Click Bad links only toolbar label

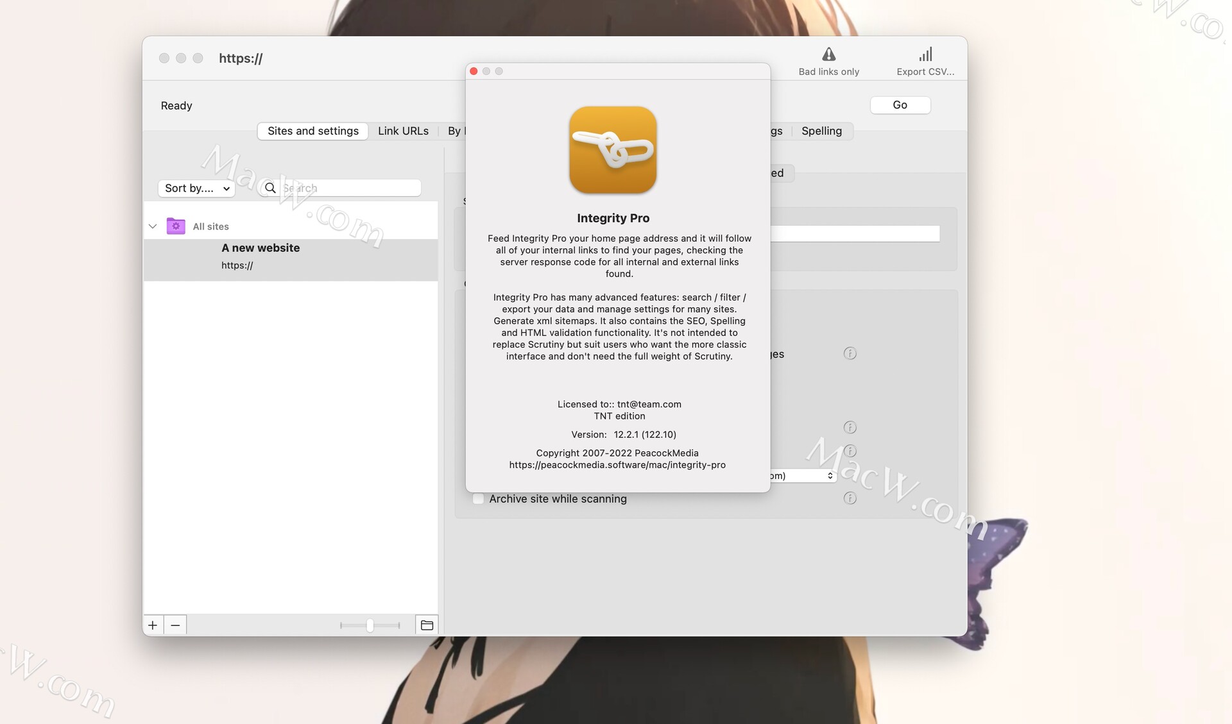coord(828,72)
